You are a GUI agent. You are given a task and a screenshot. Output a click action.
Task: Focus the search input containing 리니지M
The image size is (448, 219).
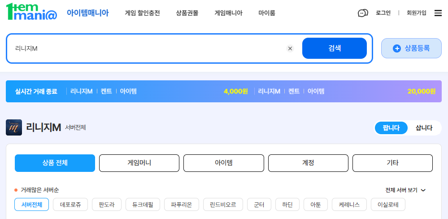pos(148,48)
